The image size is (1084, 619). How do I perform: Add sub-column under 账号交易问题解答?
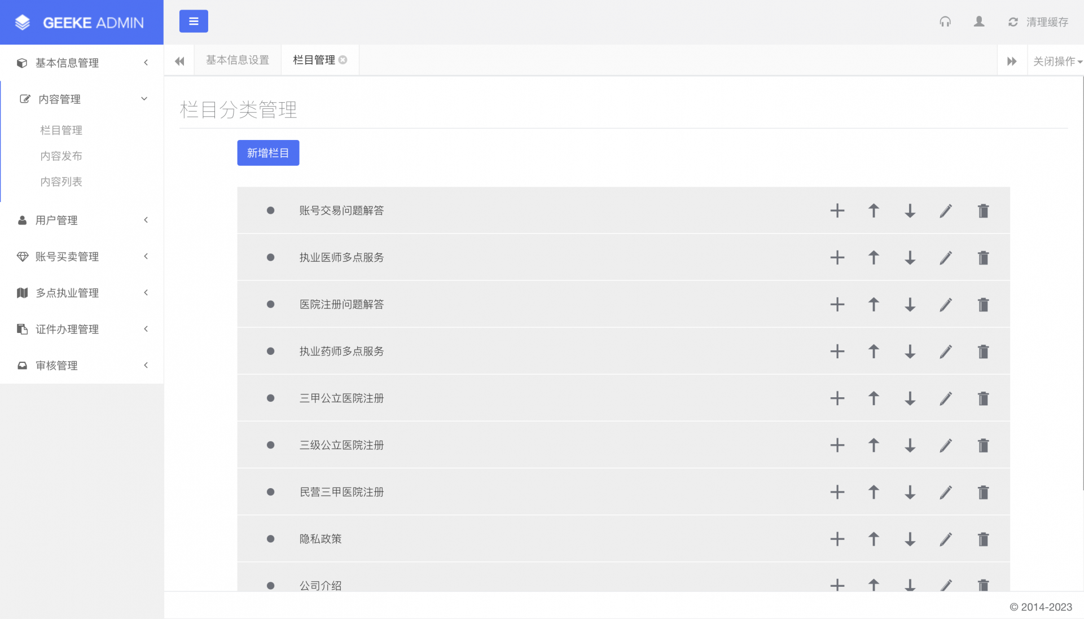[x=837, y=210]
